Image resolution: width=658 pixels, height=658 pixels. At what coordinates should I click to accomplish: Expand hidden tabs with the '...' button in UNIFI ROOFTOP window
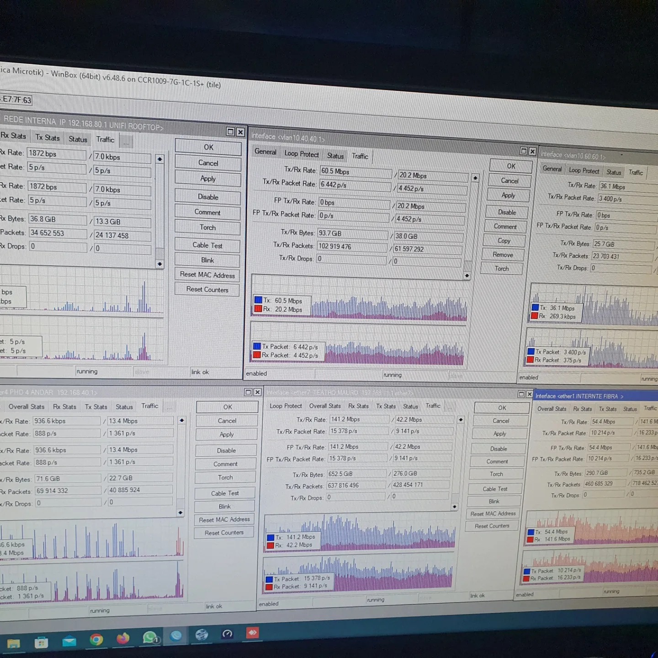pyautogui.click(x=126, y=142)
